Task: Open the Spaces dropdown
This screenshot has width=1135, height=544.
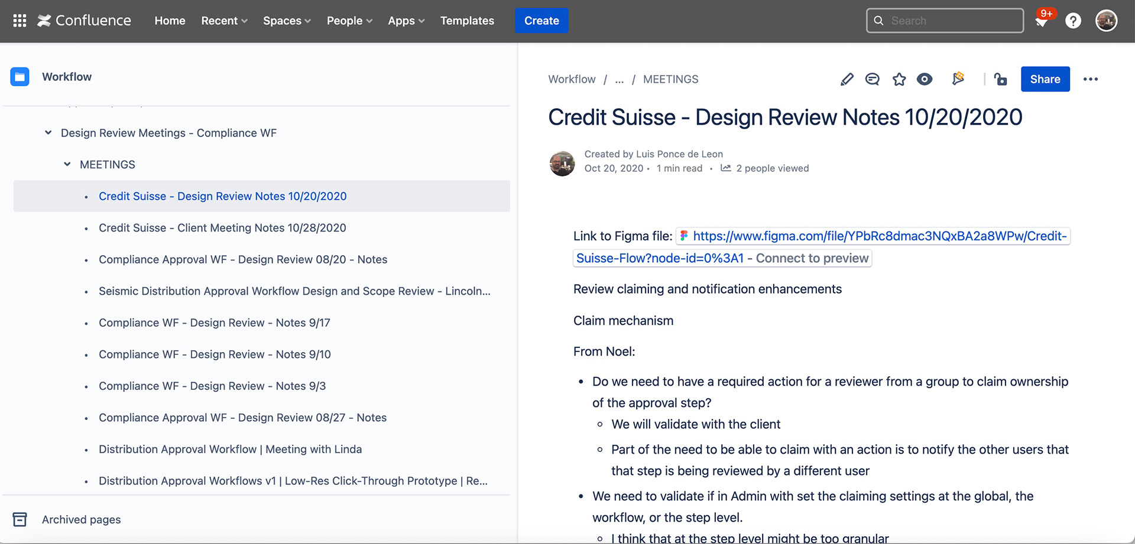Action: click(287, 21)
